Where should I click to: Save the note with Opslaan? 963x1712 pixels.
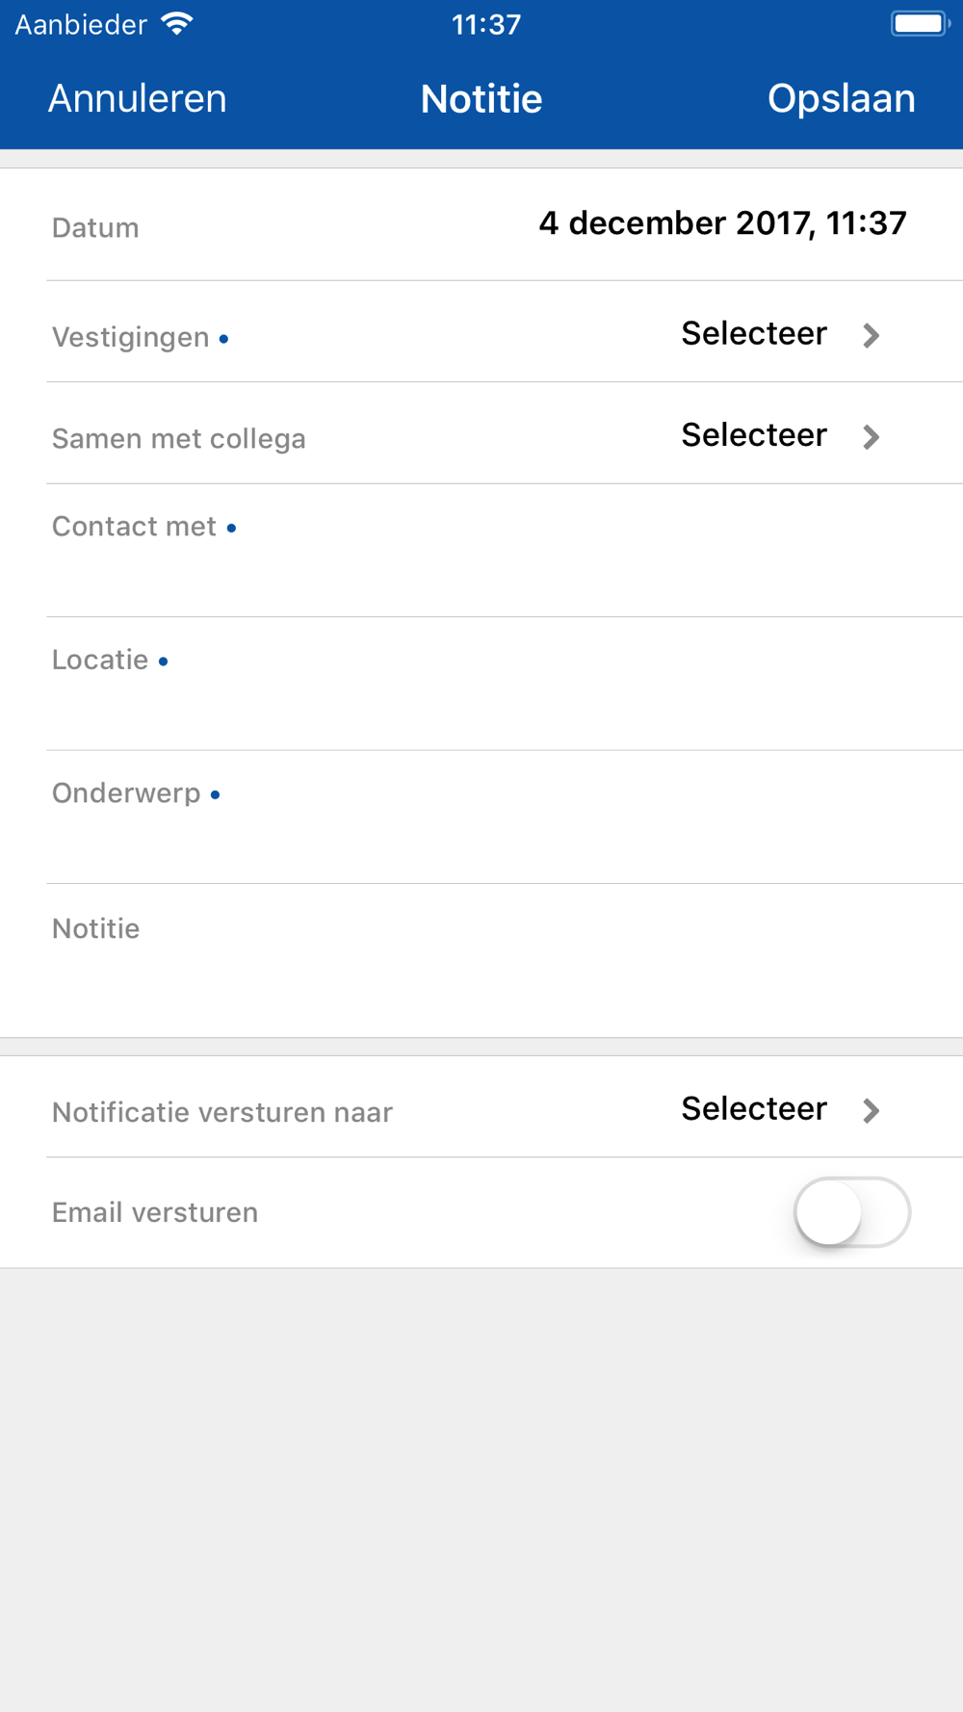click(x=842, y=98)
